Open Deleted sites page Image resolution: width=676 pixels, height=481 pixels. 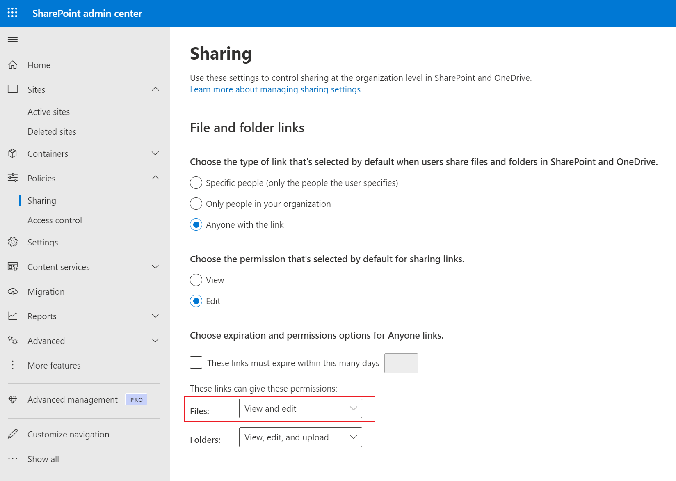click(x=52, y=131)
